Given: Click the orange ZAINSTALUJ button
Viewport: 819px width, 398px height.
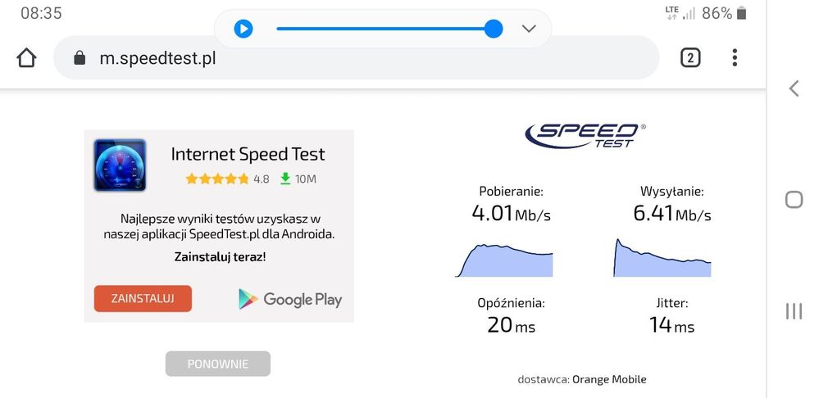Looking at the screenshot, I should click(143, 298).
